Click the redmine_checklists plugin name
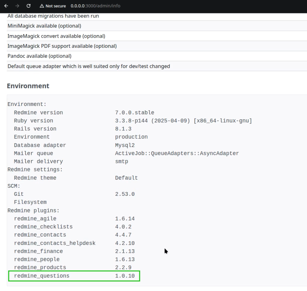The width and height of the screenshot is (307, 291). tap(43, 227)
